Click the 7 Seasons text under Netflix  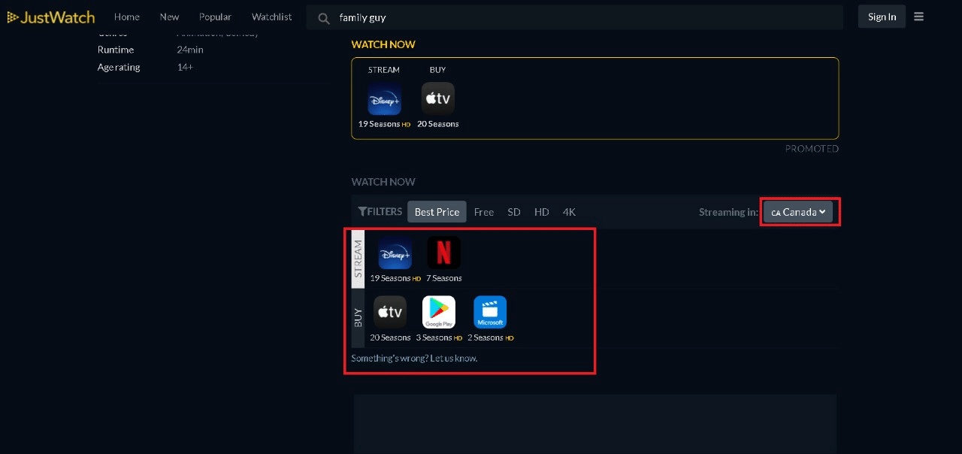pyautogui.click(x=444, y=278)
